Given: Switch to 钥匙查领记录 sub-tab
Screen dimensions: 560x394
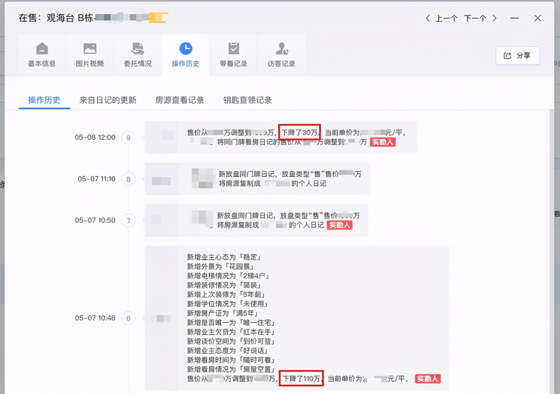Looking at the screenshot, I should click(x=247, y=100).
